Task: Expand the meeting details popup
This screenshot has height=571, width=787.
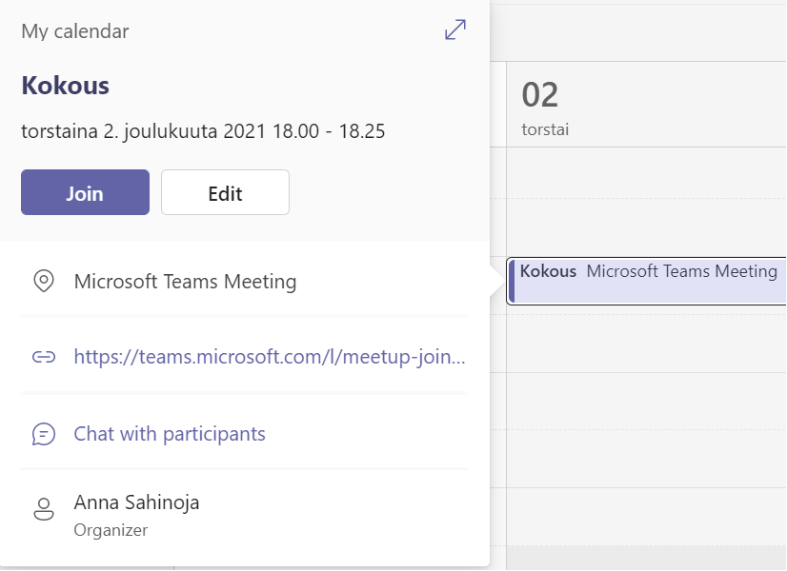Action: 455,30
